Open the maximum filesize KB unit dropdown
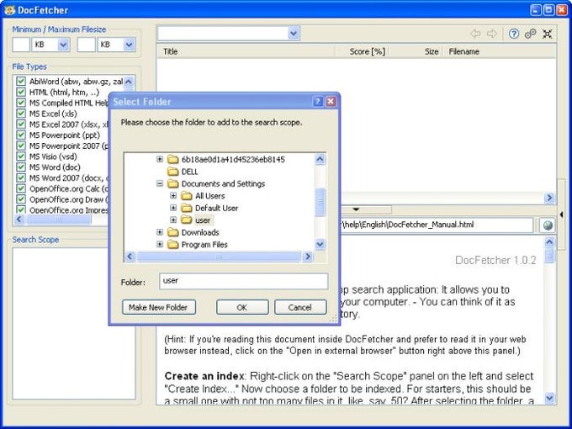The height and width of the screenshot is (429, 572). click(x=129, y=45)
